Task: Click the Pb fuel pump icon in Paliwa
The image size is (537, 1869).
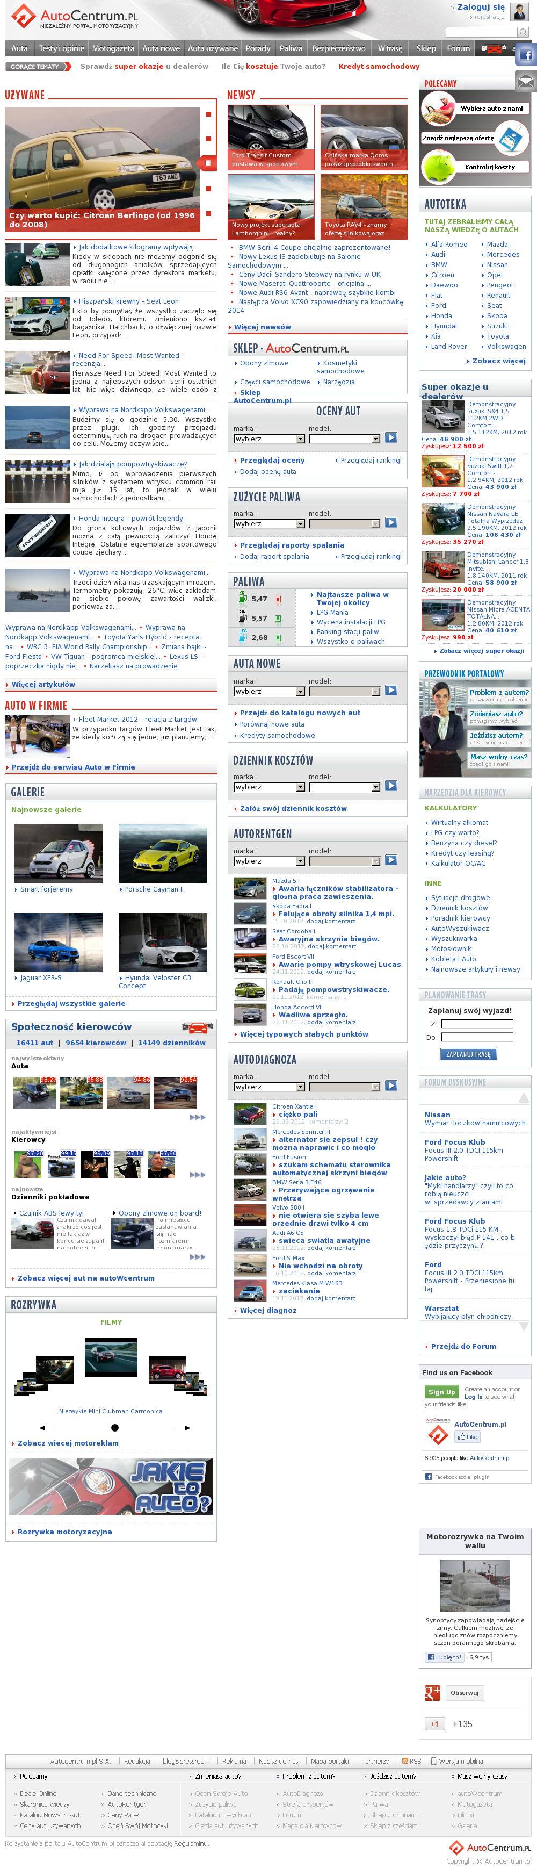Action: click(243, 597)
